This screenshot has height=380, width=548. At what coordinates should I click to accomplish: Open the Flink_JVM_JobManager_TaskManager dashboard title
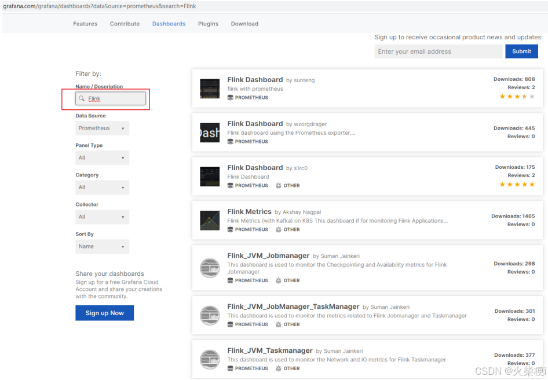293,307
